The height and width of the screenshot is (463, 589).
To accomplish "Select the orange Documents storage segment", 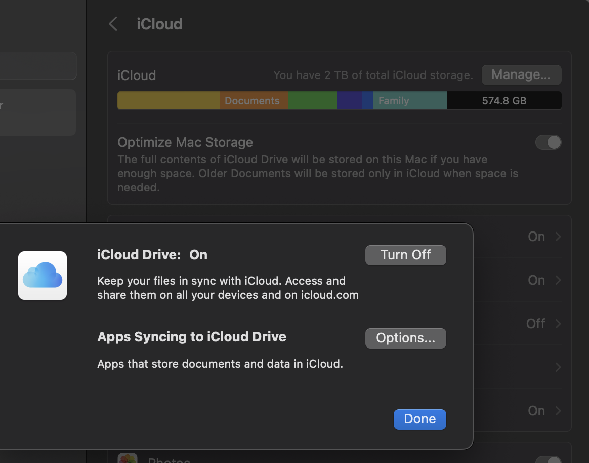I will (x=253, y=101).
